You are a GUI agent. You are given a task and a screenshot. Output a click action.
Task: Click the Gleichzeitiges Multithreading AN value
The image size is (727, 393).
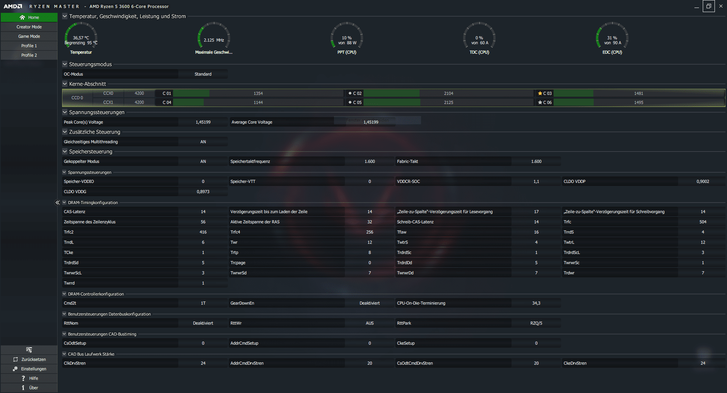coord(203,142)
